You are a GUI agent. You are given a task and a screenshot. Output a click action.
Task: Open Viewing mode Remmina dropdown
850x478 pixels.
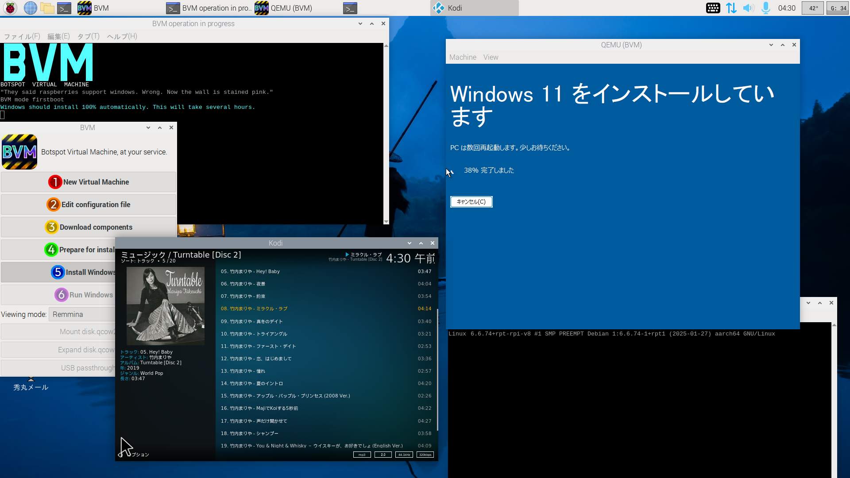82,314
